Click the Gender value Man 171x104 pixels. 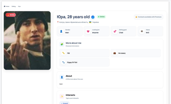67,33
